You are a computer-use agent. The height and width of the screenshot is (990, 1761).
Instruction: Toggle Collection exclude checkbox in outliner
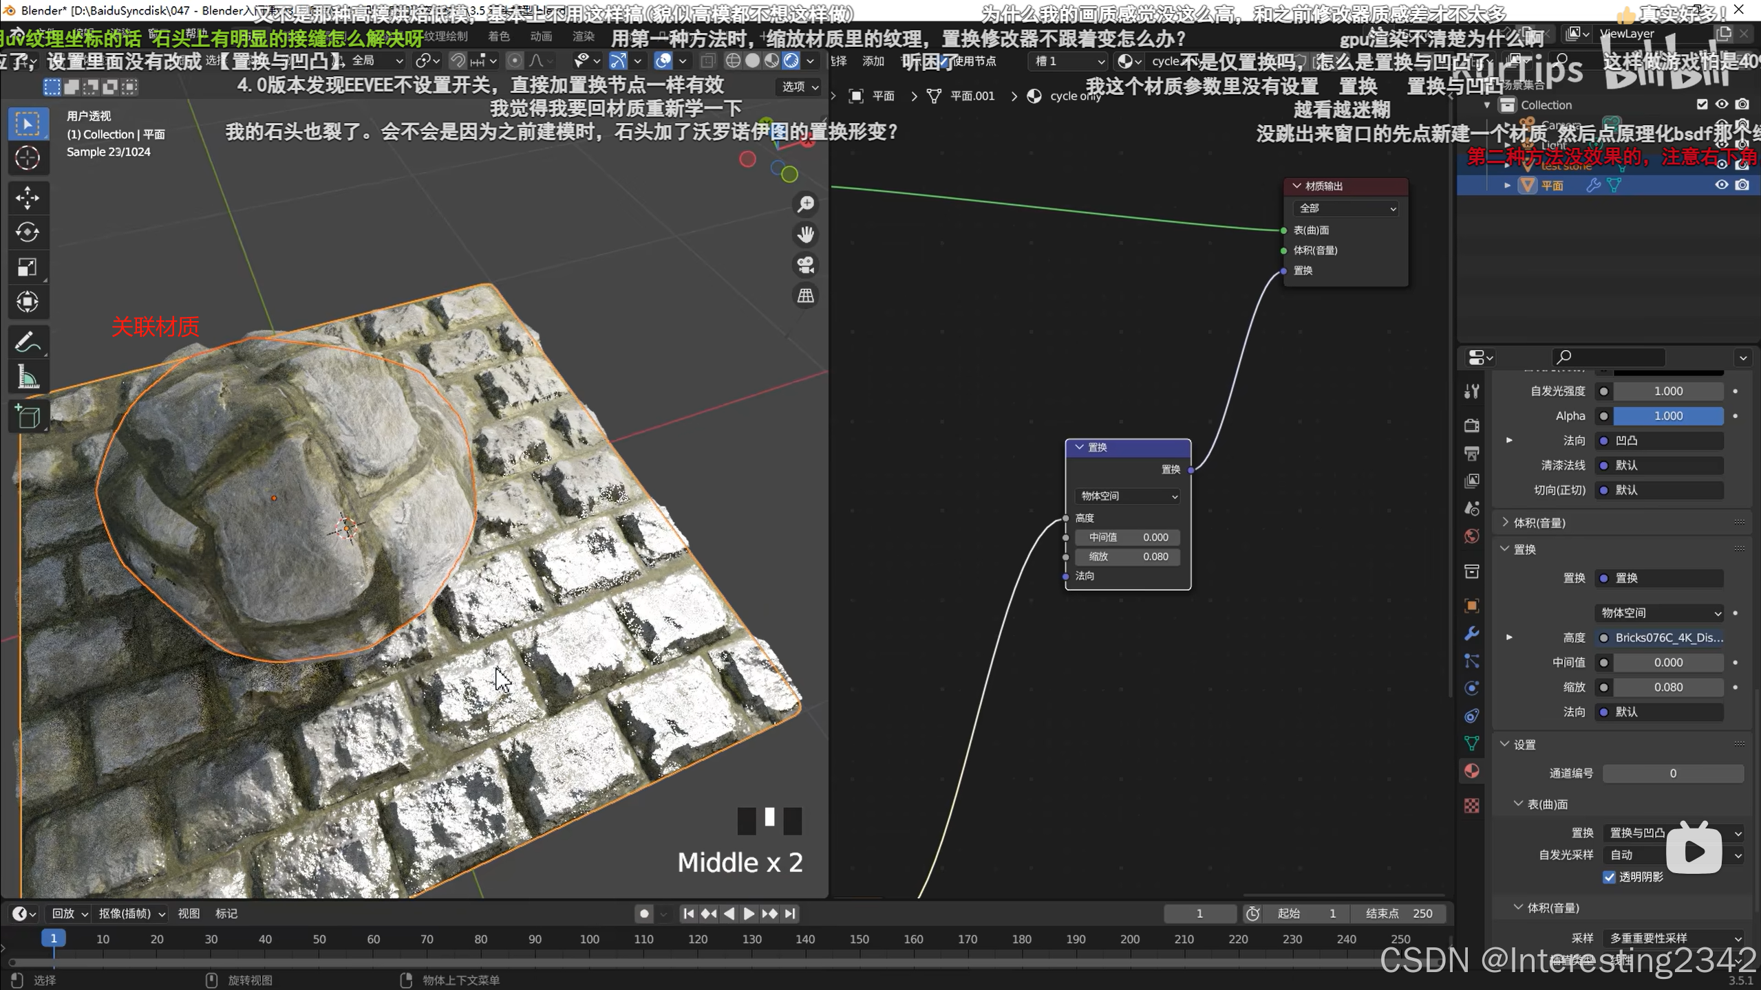pos(1702,104)
